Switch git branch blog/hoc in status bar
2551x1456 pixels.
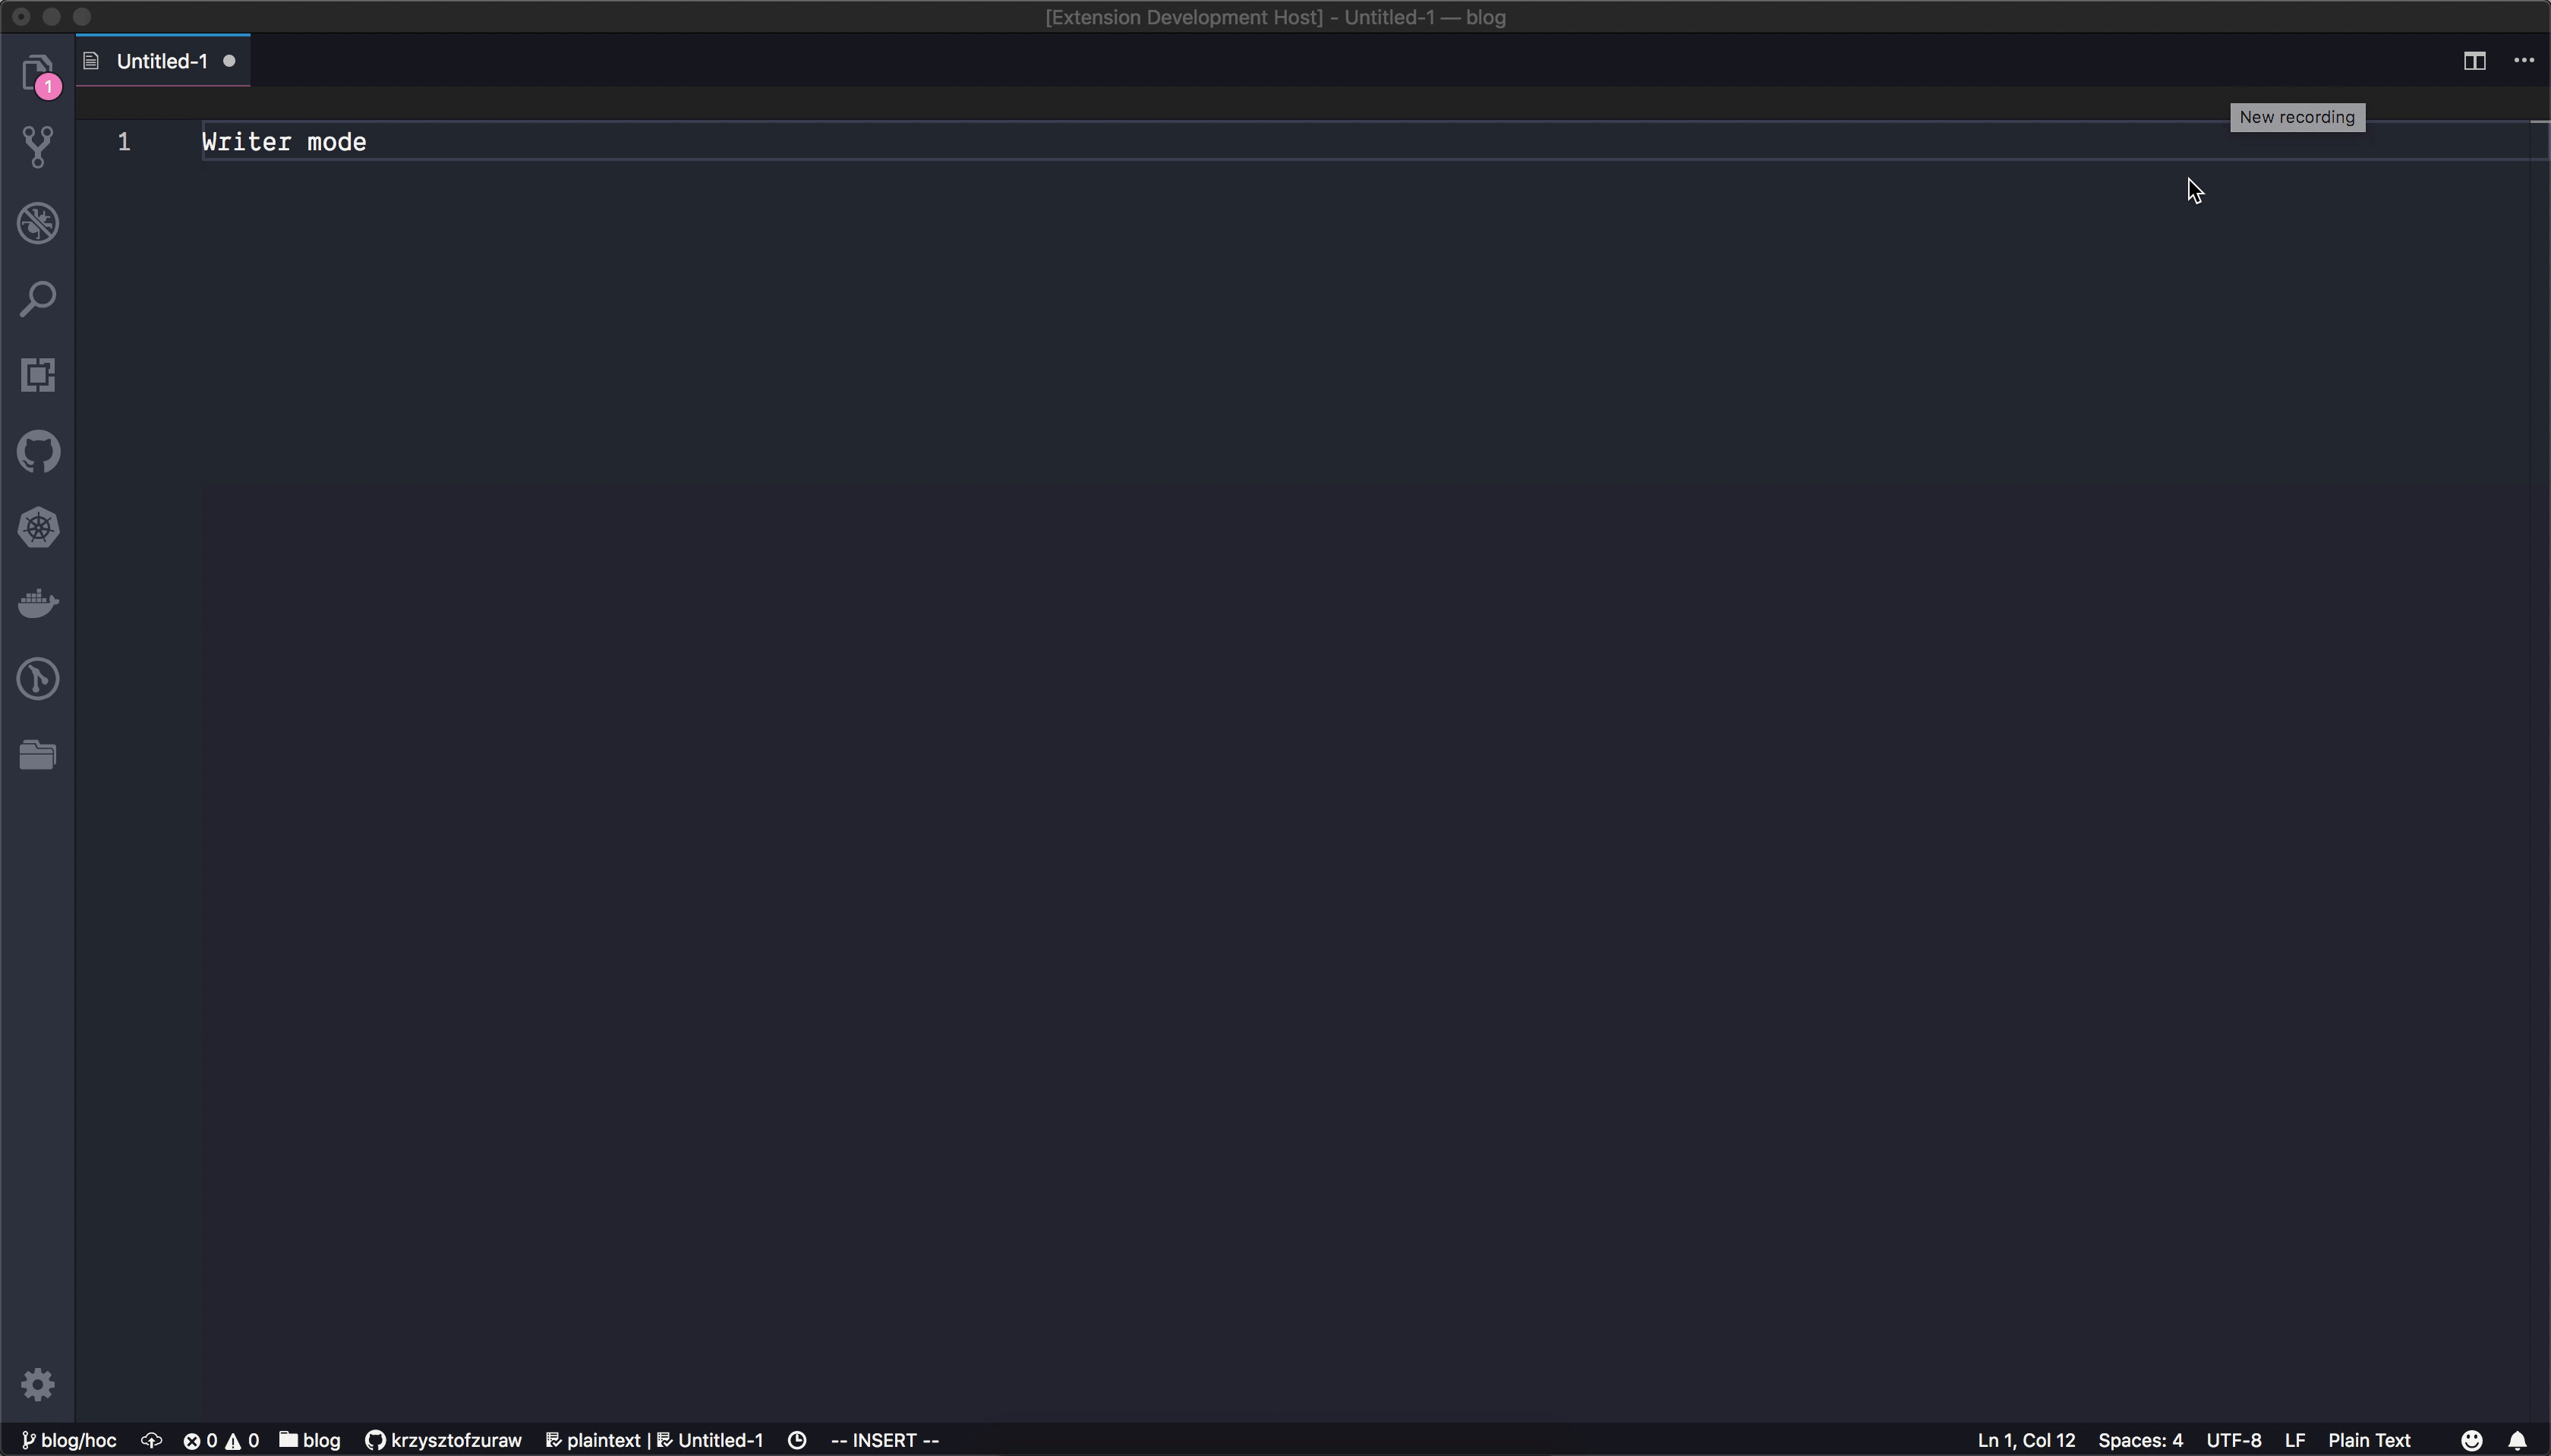pyautogui.click(x=69, y=1440)
